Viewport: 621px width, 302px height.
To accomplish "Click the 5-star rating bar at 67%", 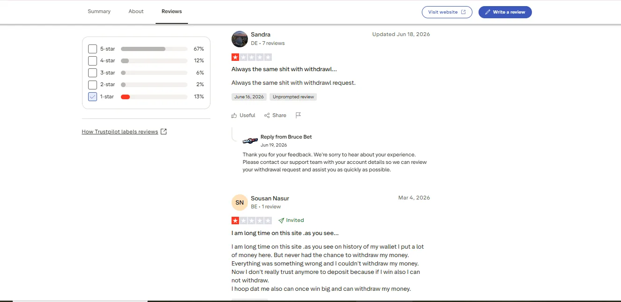I will click(154, 49).
